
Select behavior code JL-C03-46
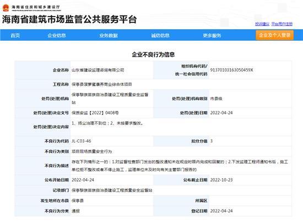(x=81, y=141)
